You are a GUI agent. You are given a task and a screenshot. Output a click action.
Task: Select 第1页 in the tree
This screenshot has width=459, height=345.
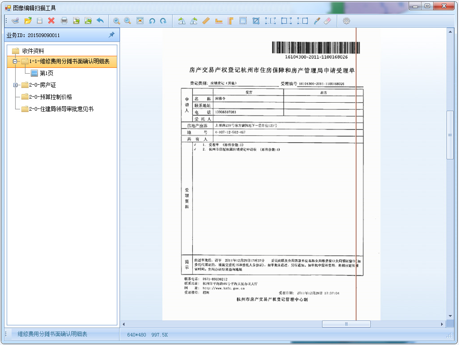coord(46,73)
